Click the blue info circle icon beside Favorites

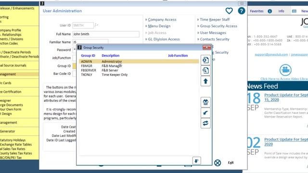coord(269,11)
